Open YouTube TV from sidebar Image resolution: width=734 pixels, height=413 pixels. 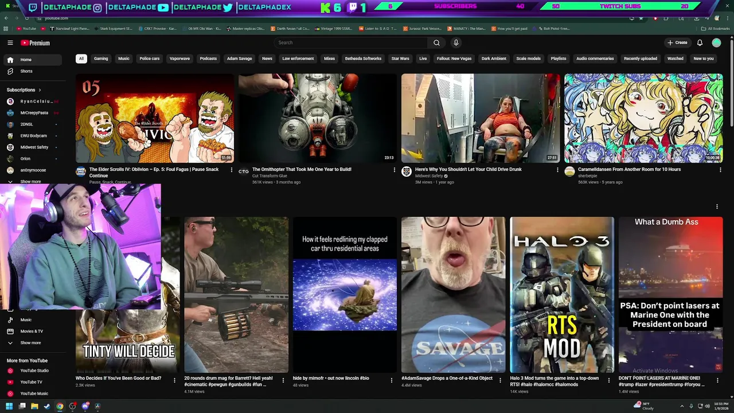33,382
